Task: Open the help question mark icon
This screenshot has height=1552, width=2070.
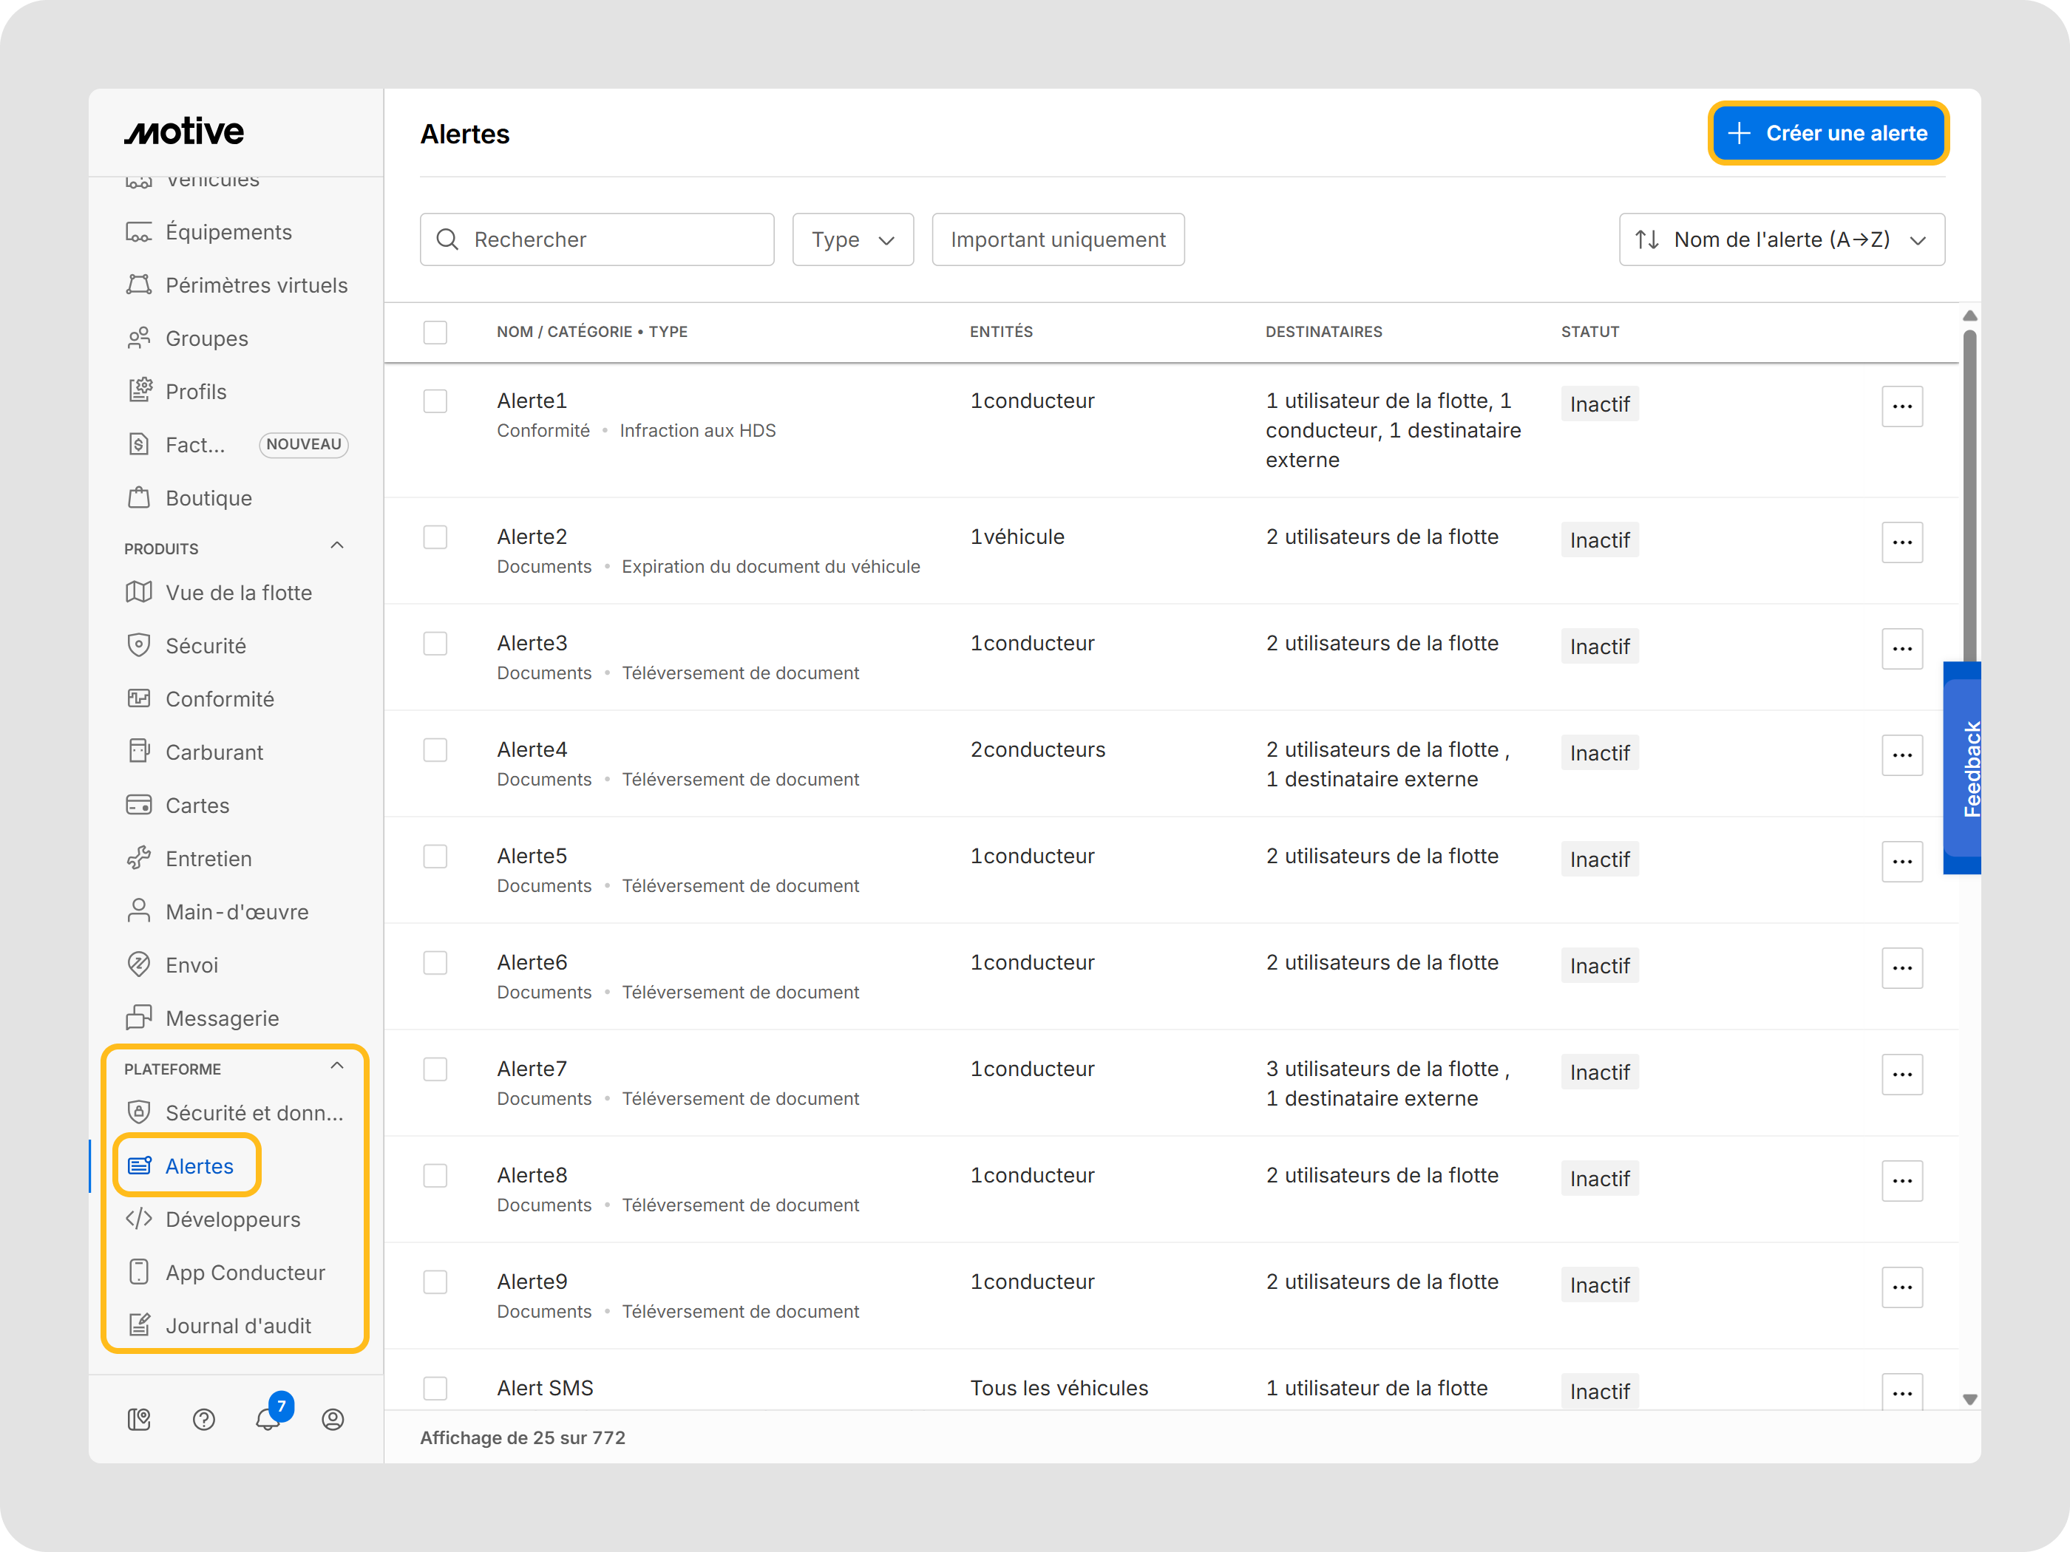Action: [204, 1419]
